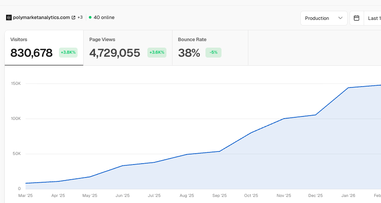Click the Oct '25 x-axis label
381x203 pixels.
pyautogui.click(x=251, y=196)
